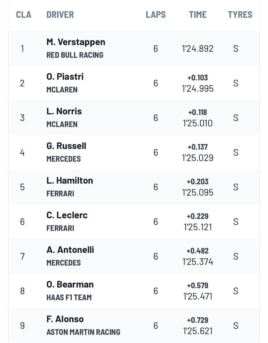
Task: Click the DRIVER column header
Action: pos(60,14)
